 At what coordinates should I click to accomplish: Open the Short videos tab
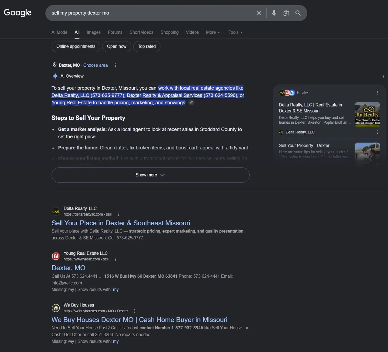(x=142, y=32)
